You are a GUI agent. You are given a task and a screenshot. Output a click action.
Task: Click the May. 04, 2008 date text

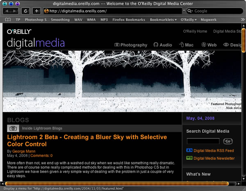[200, 118]
